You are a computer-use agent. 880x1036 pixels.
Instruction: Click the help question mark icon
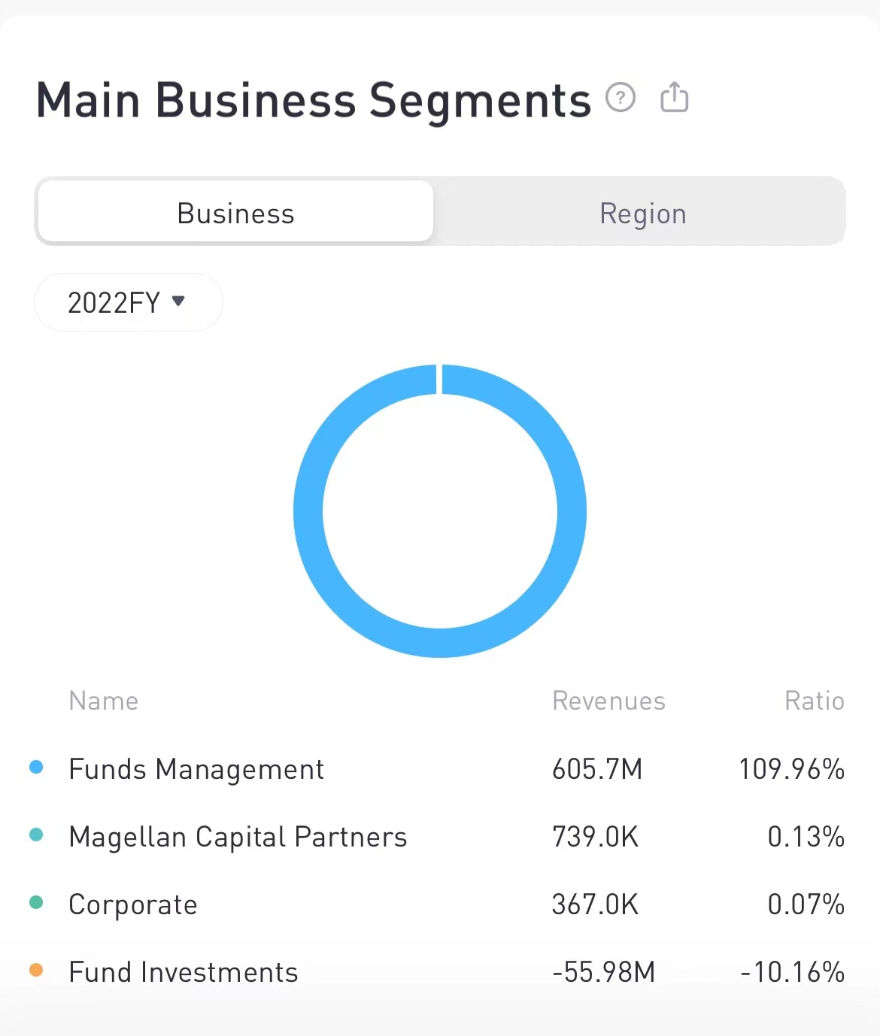click(x=621, y=98)
